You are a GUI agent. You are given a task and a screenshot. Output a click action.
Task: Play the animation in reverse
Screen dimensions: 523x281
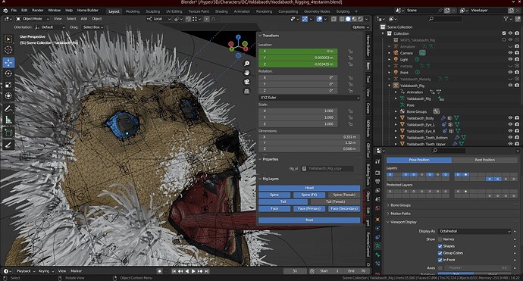click(187, 271)
